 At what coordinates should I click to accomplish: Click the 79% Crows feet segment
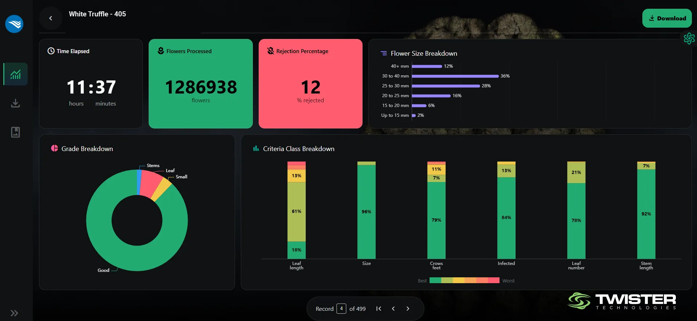coord(436,220)
